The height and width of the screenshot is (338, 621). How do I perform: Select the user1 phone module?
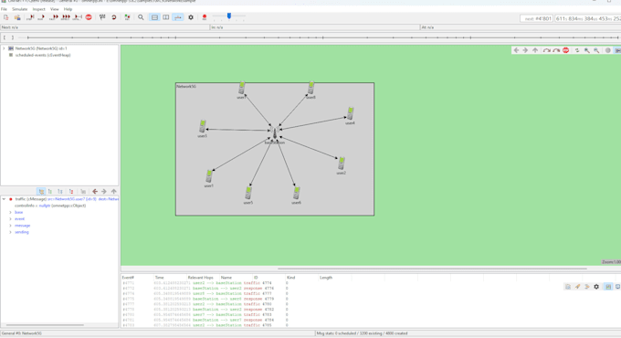click(209, 176)
